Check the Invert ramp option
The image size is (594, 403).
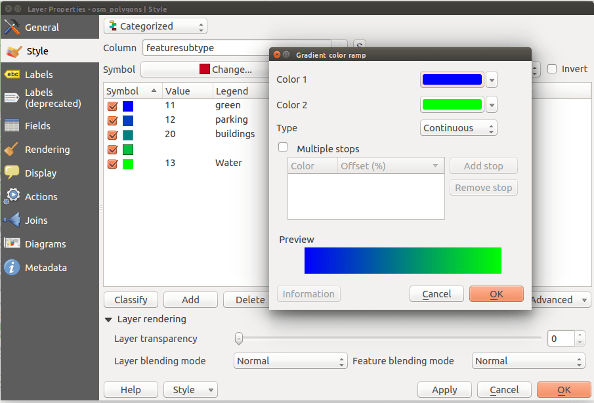point(553,69)
